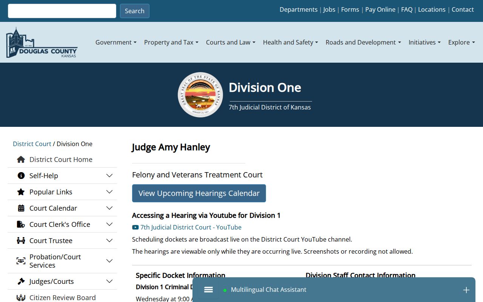
Task: Click the people icon beside Court Trustee
Action: point(21,240)
